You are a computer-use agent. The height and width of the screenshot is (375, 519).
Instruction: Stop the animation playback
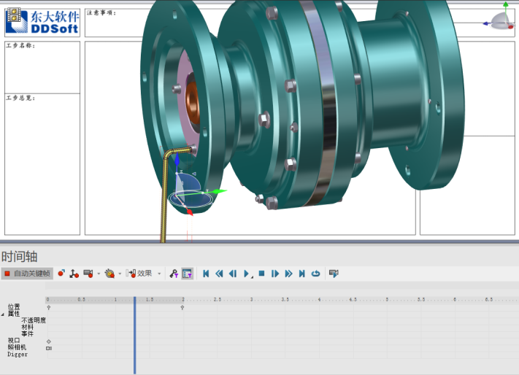261,274
